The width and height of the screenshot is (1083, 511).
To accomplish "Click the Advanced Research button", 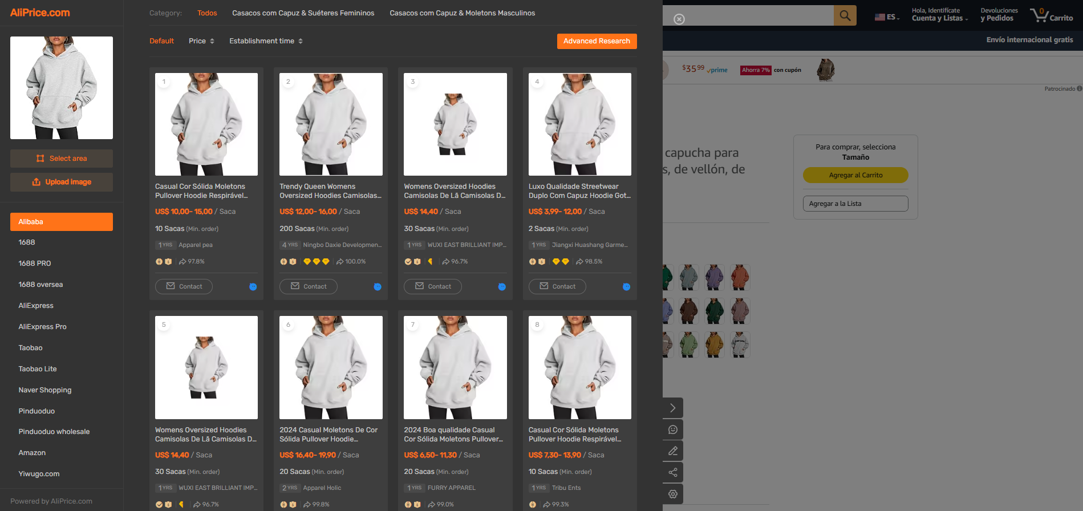I will tap(597, 41).
